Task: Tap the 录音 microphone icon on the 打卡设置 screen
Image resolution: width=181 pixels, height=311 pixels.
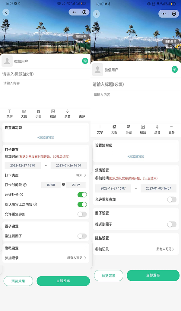Action: coord(67,112)
